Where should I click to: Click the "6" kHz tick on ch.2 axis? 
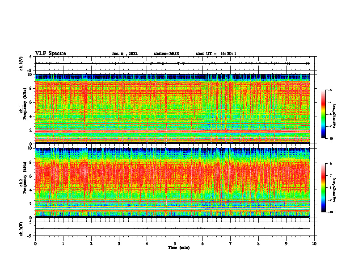tap(31, 176)
